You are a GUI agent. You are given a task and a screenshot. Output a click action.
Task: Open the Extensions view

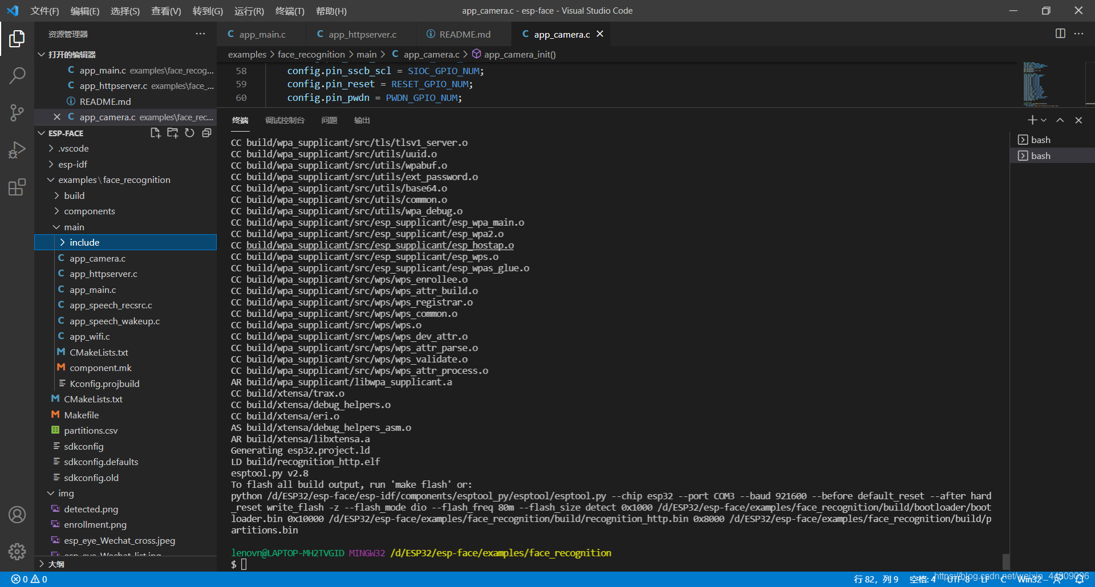coord(17,187)
